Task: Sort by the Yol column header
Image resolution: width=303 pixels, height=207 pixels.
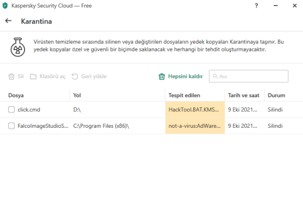Action: [77, 95]
